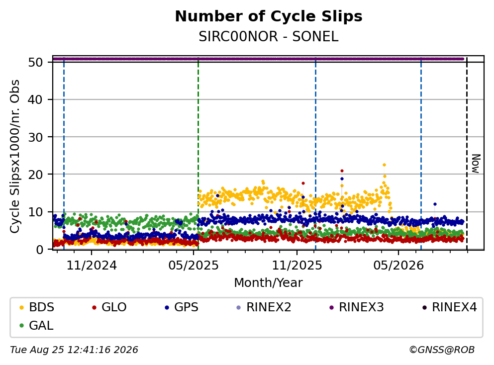Select the RINEX2 legend label
494x365 pixels.
pyautogui.click(x=269, y=307)
